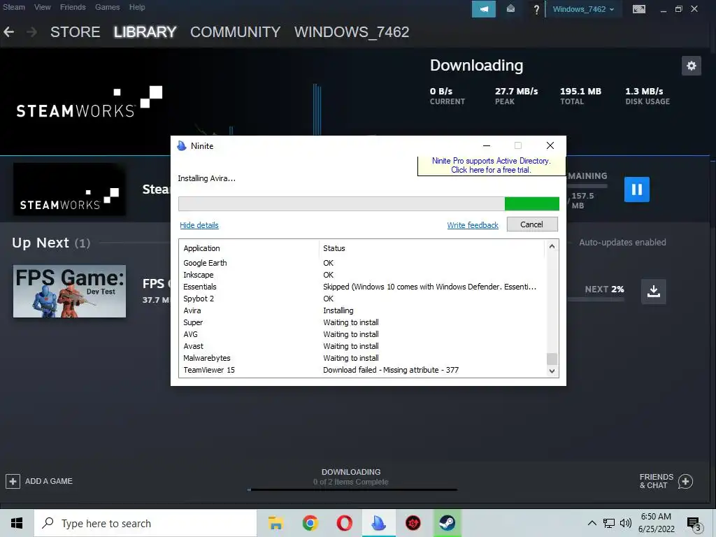Screen dimensions: 716x537
Task: Open File Explorer from the taskbar
Action: [275, 523]
